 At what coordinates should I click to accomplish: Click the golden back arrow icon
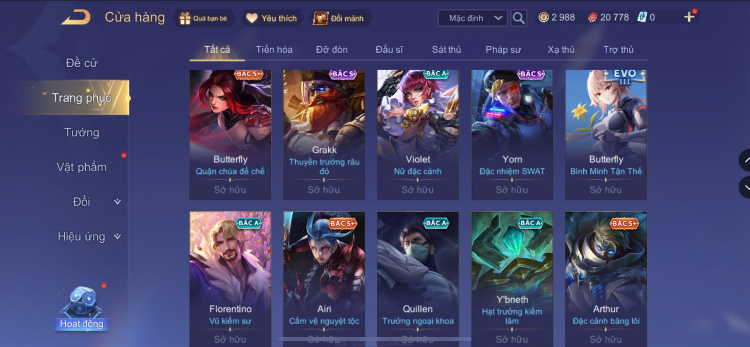click(x=76, y=17)
